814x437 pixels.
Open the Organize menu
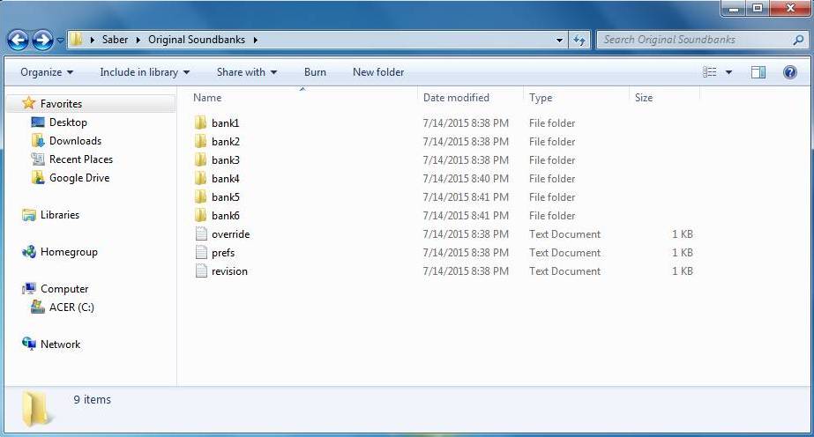(x=47, y=72)
